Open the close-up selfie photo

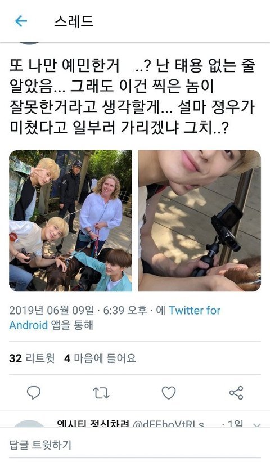(x=199, y=221)
